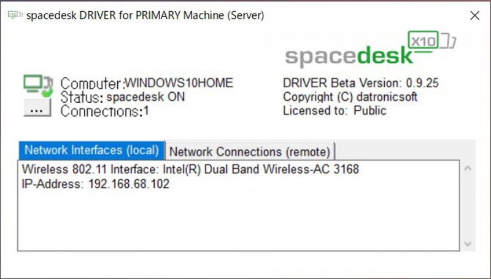Open Network Connections (remote) tab
The width and height of the screenshot is (491, 279).
click(250, 151)
